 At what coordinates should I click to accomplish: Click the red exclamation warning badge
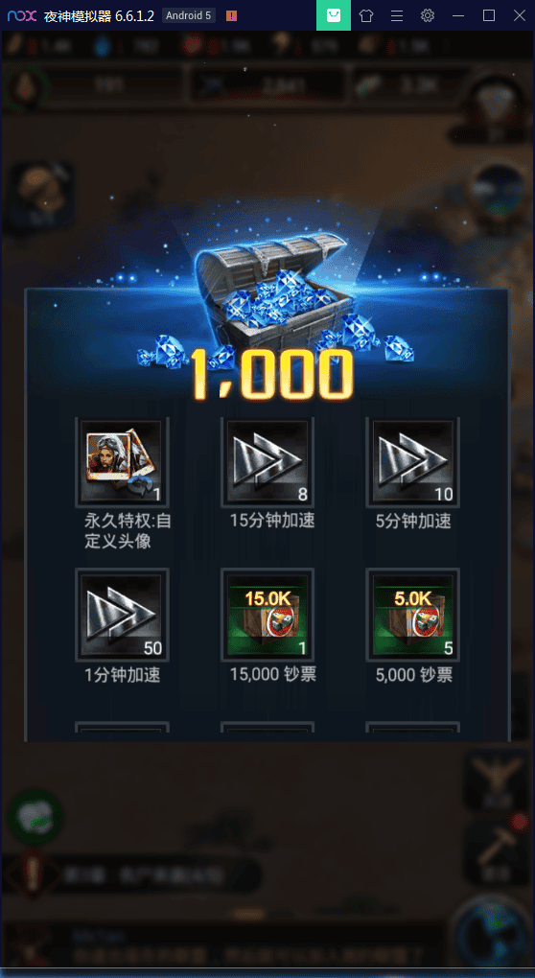pyautogui.click(x=231, y=16)
